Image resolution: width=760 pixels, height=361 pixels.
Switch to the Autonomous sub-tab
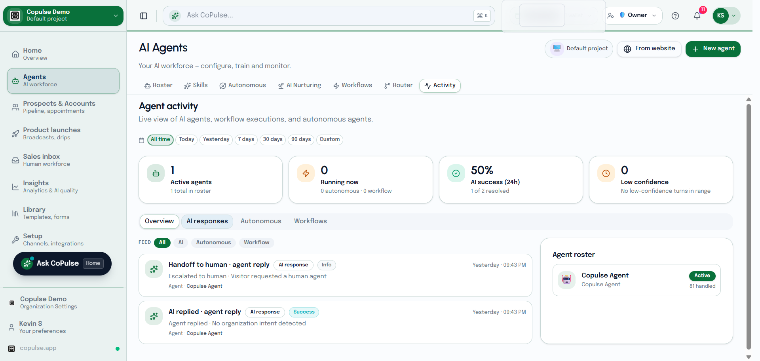(x=261, y=222)
